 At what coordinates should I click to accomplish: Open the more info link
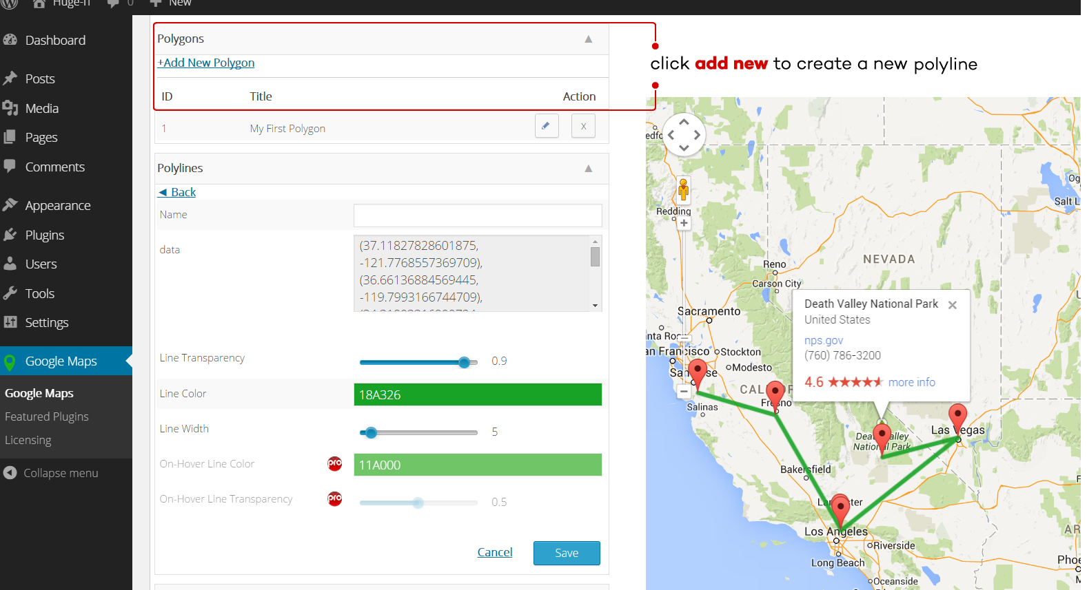click(x=912, y=382)
